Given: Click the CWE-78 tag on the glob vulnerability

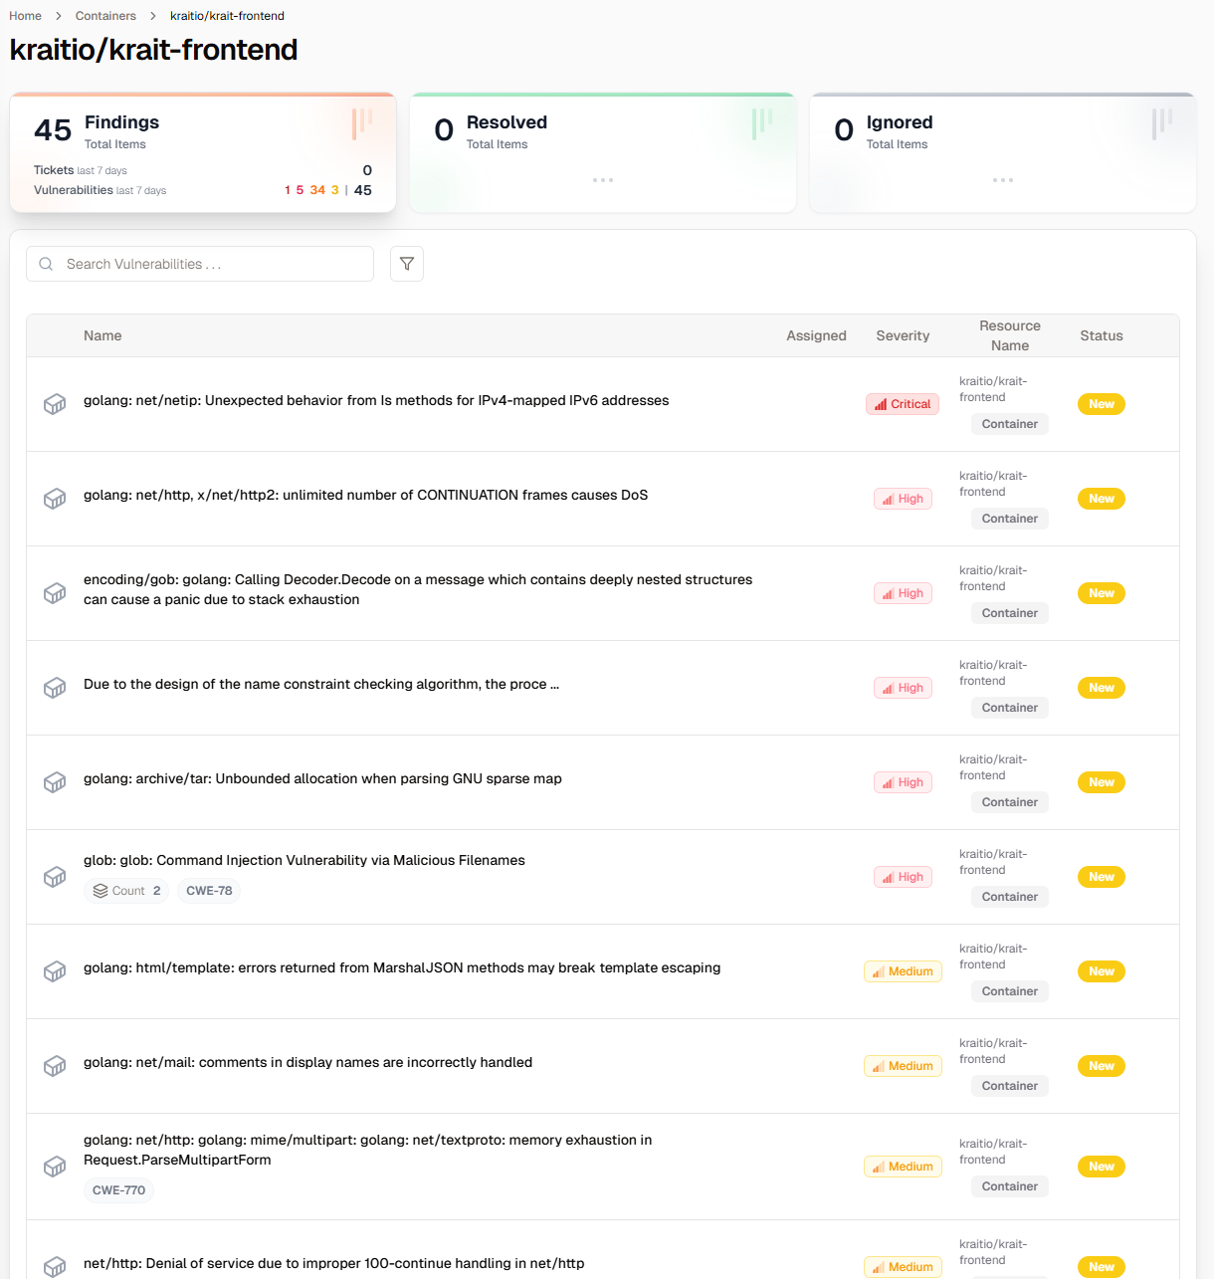Looking at the screenshot, I should point(209,891).
